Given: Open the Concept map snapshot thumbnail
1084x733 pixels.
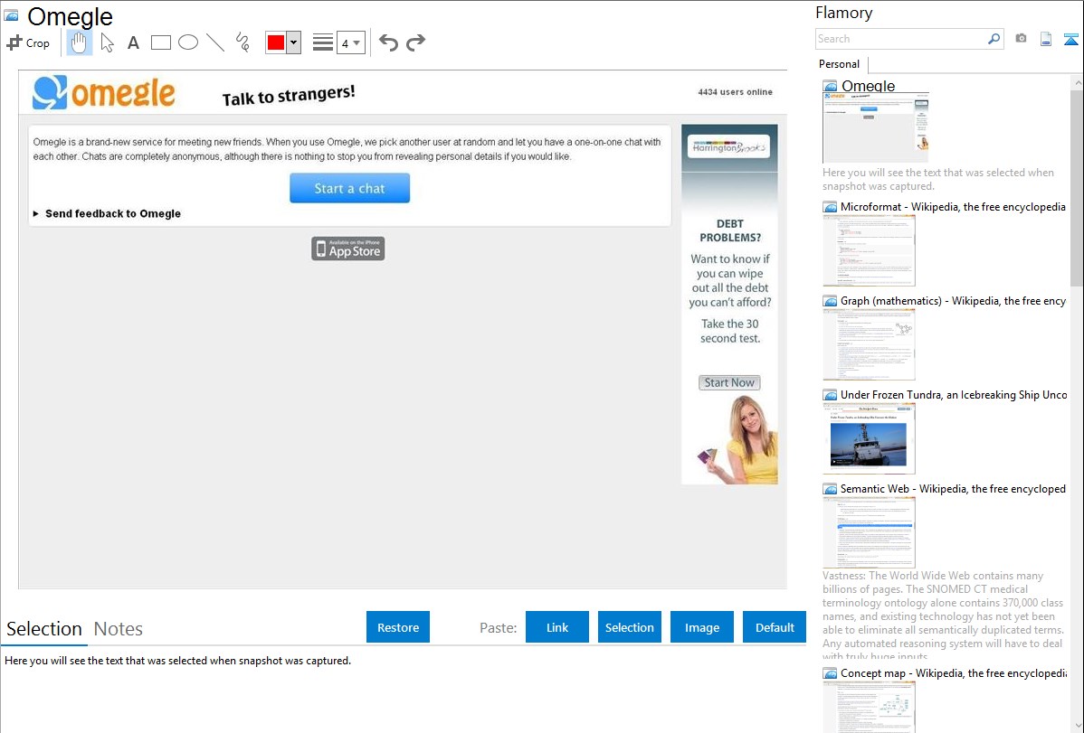Looking at the screenshot, I should click(869, 707).
